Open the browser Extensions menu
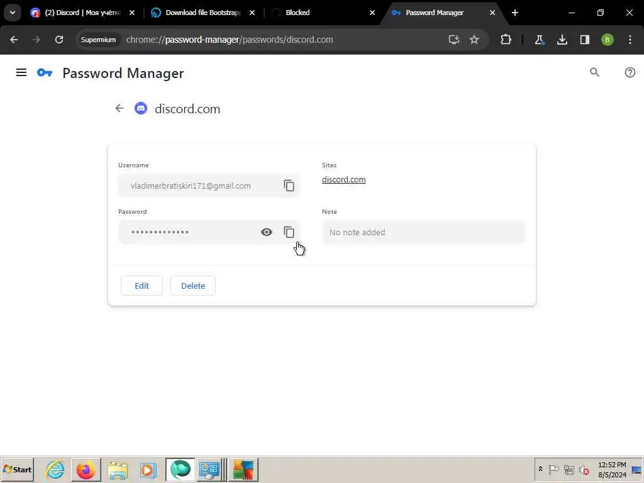644x483 pixels. [x=506, y=40]
